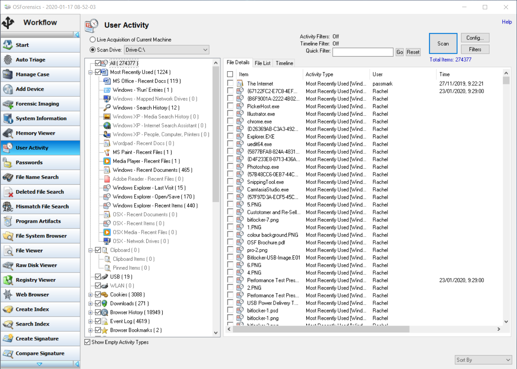Open the Raw Disk Viewer icon

tap(8, 265)
